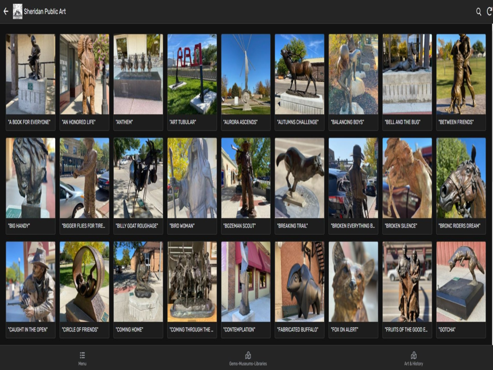Screen dimensions: 493x370
Task: Switch to Gems-Museums-Libraries tab label
Action: (x=248, y=364)
